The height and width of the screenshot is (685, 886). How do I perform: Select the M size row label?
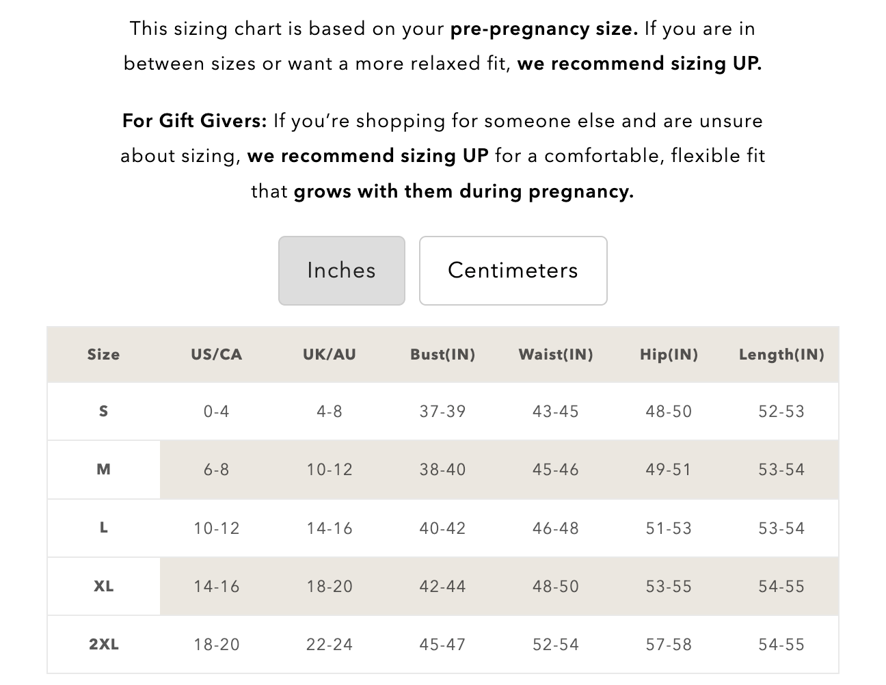103,469
